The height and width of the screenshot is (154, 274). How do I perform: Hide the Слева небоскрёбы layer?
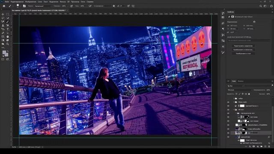[228, 129]
